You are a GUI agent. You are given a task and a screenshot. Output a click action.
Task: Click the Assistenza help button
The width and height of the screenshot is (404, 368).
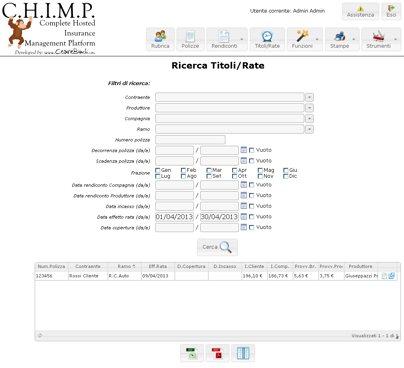361,11
